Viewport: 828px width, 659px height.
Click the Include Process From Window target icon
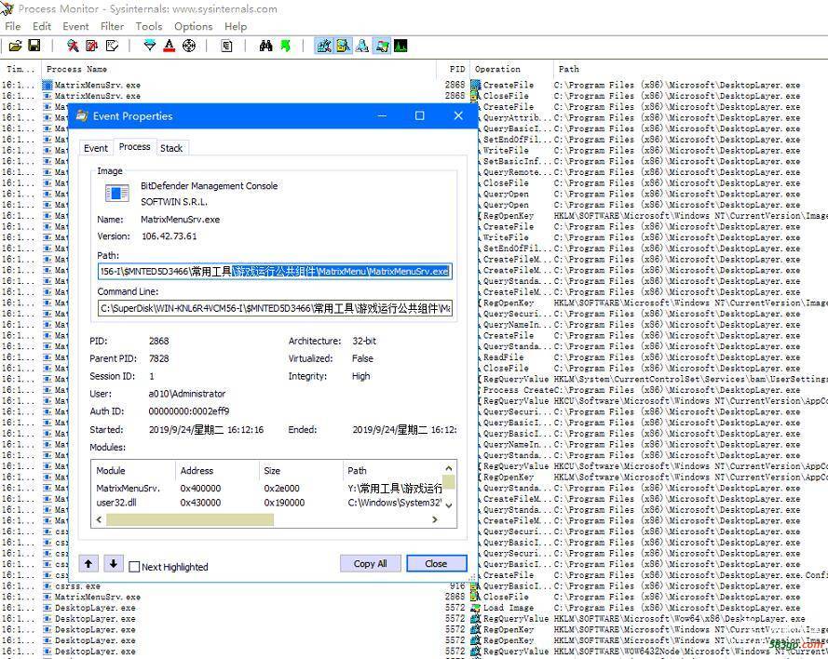(189, 46)
